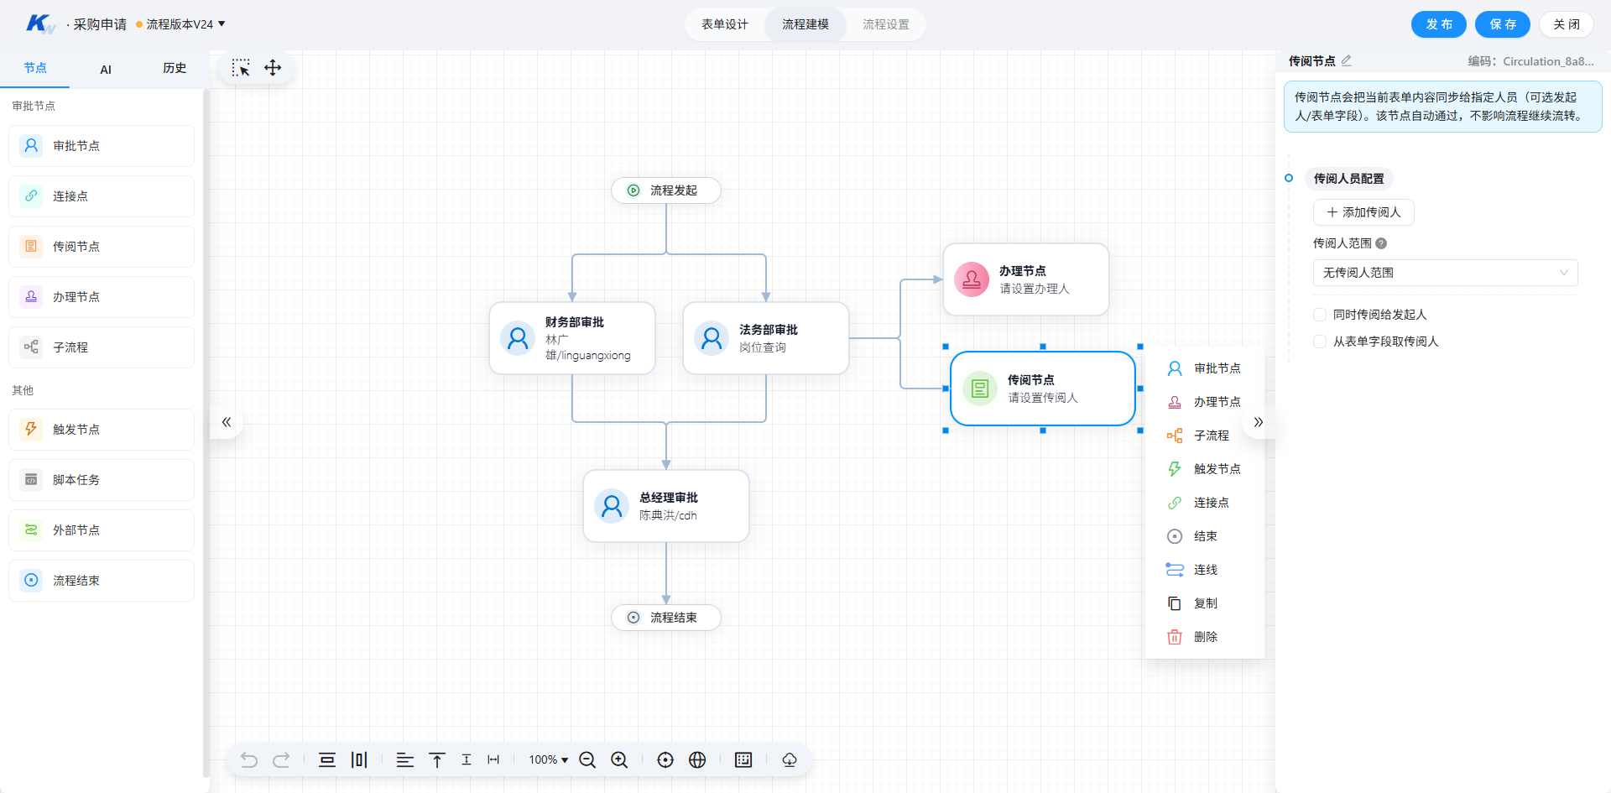Image resolution: width=1611 pixels, height=793 pixels.
Task: Click the pencil icon beside 传阅节点 title
Action: coord(1347,60)
